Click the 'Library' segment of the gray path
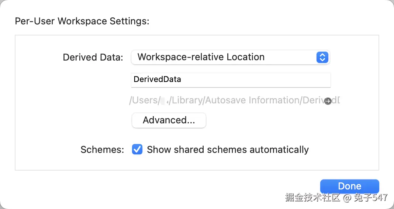Viewport: 394px width, 209px height. point(187,100)
